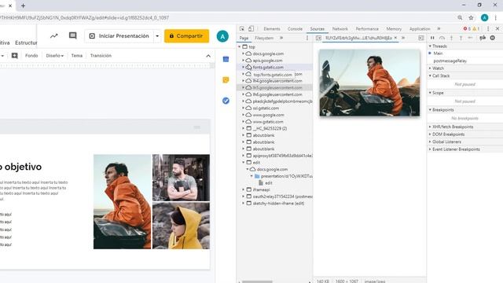The height and width of the screenshot is (283, 503).
Task: Open dropdown arrow next to Iniciar Presentación
Action: [157, 36]
